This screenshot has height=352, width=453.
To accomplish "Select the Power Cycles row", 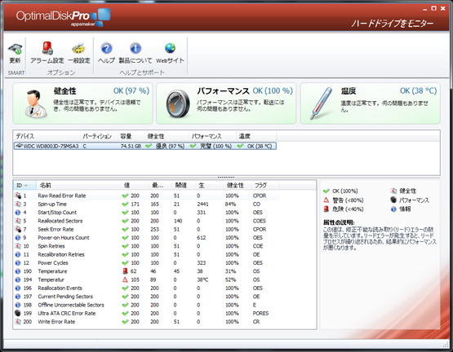I will (146, 263).
